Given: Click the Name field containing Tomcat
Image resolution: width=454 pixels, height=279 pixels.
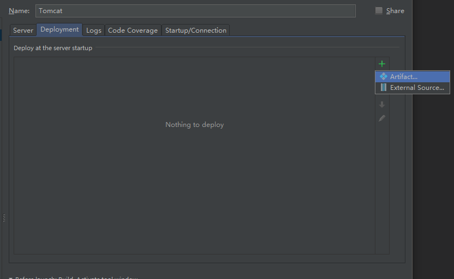Looking at the screenshot, I should [195, 11].
